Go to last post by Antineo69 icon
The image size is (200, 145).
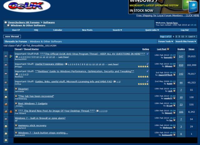pos(174,135)
